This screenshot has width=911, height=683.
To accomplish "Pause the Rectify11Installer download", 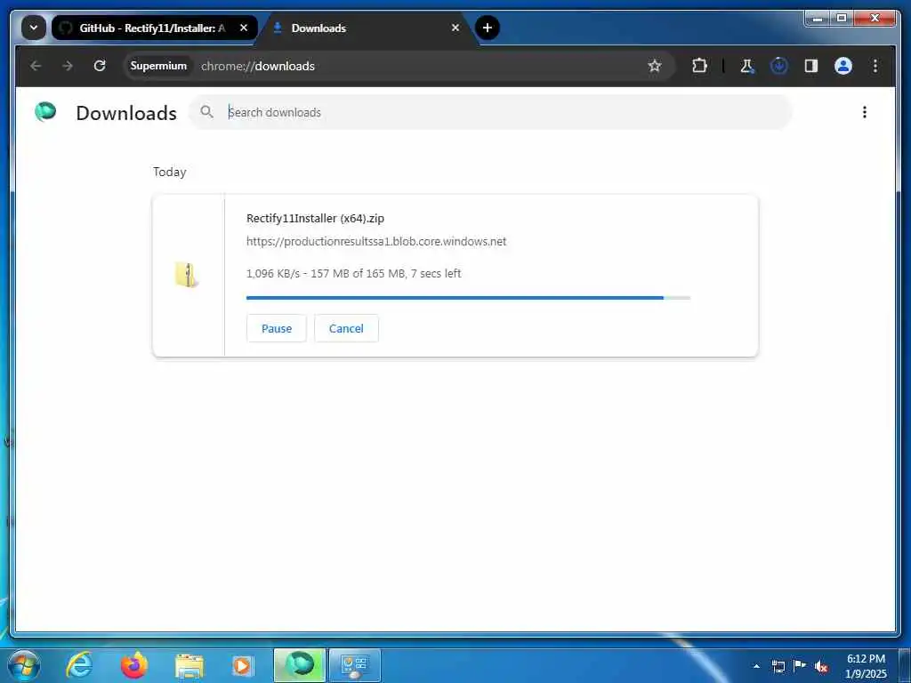I will click(x=277, y=328).
